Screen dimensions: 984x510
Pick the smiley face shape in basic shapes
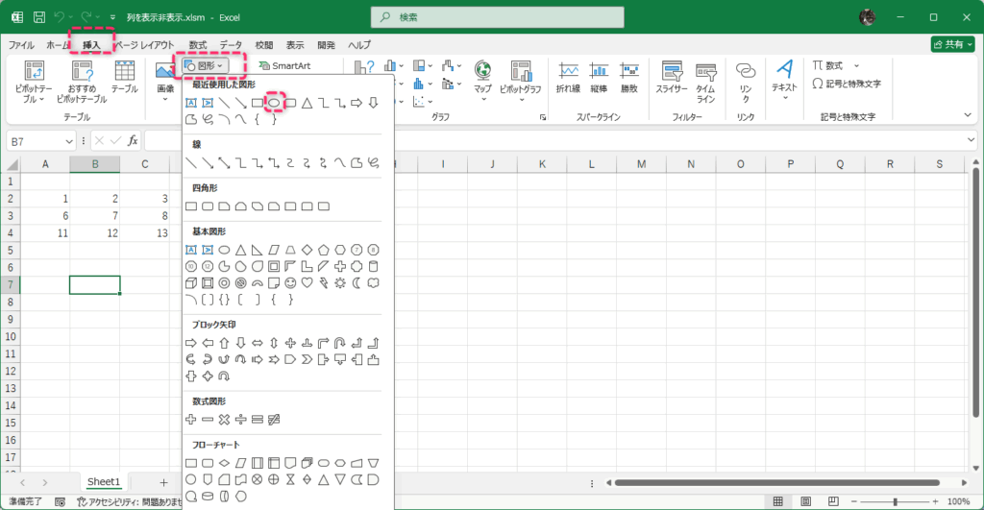coord(290,283)
